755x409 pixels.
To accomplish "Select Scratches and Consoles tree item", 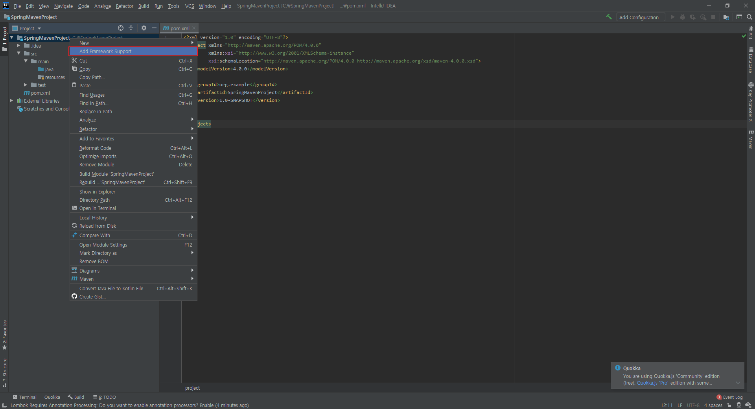I will pyautogui.click(x=43, y=109).
